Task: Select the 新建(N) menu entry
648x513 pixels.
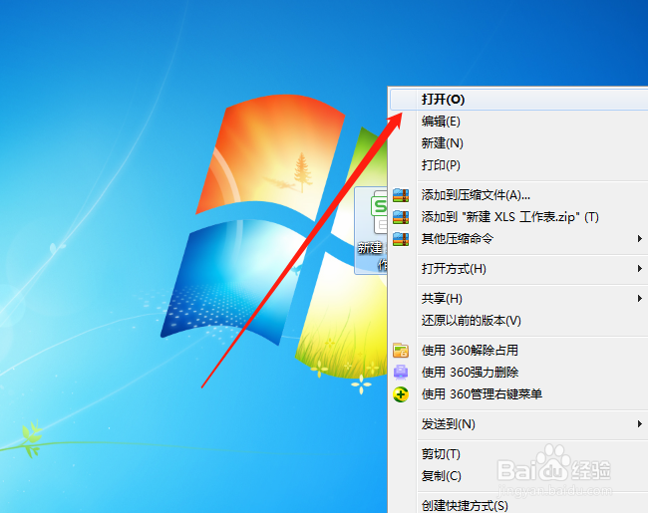Action: point(519,143)
